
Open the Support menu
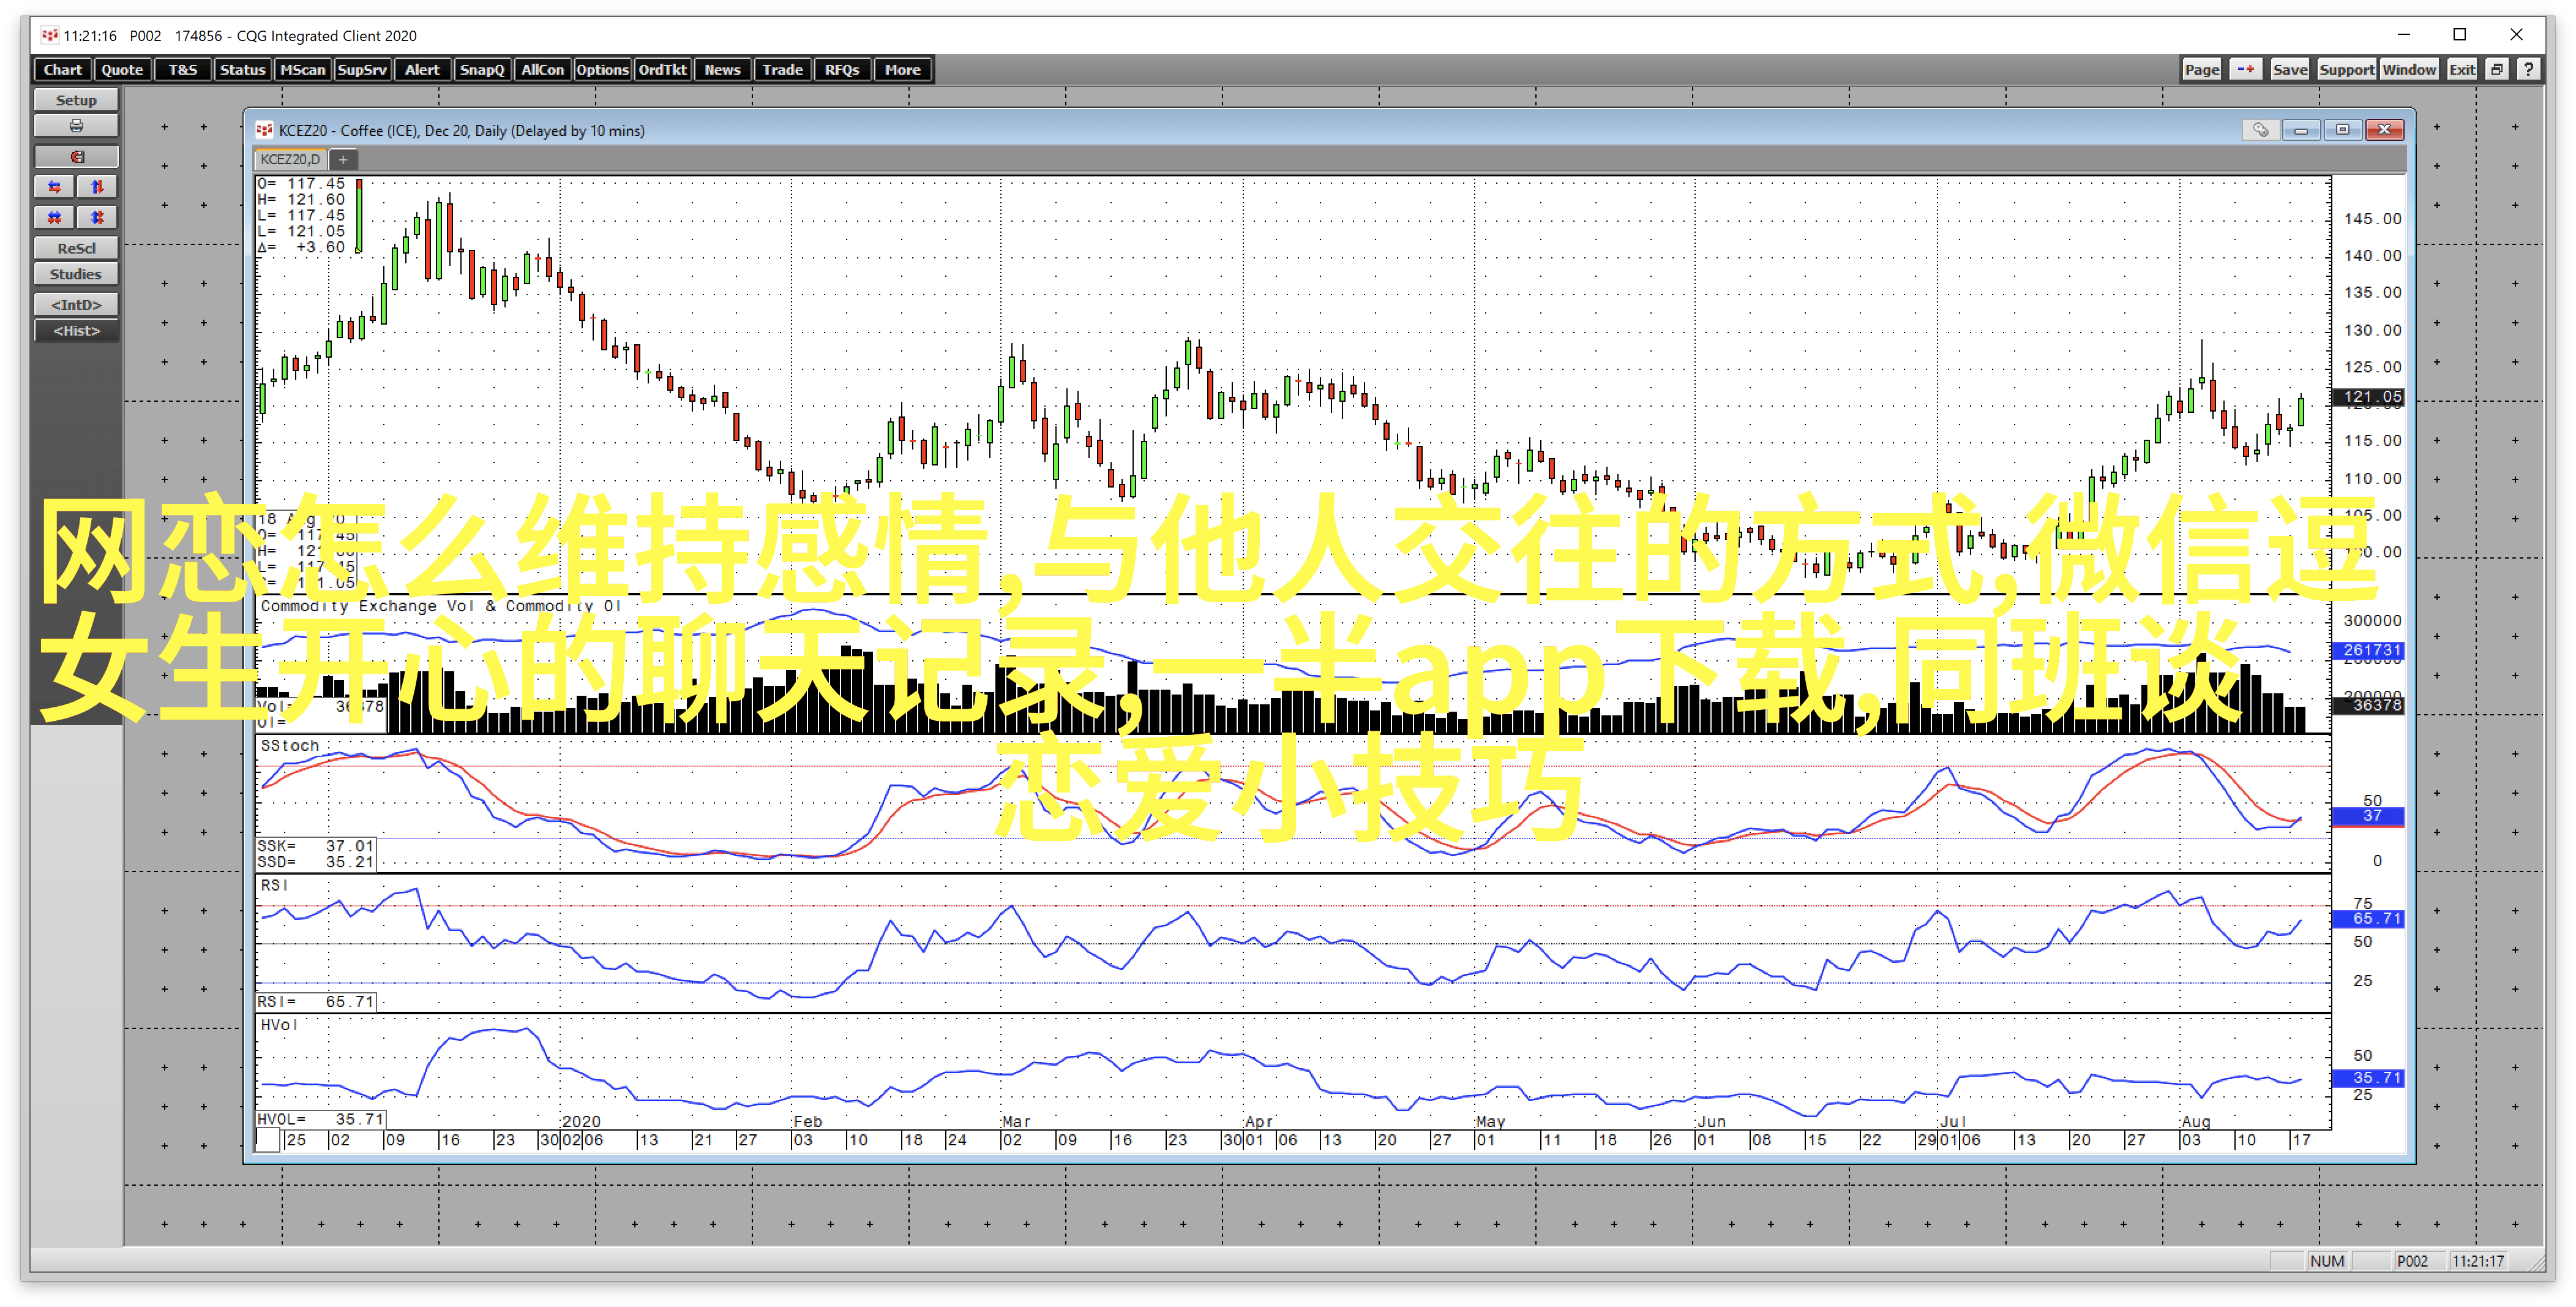tap(2346, 70)
